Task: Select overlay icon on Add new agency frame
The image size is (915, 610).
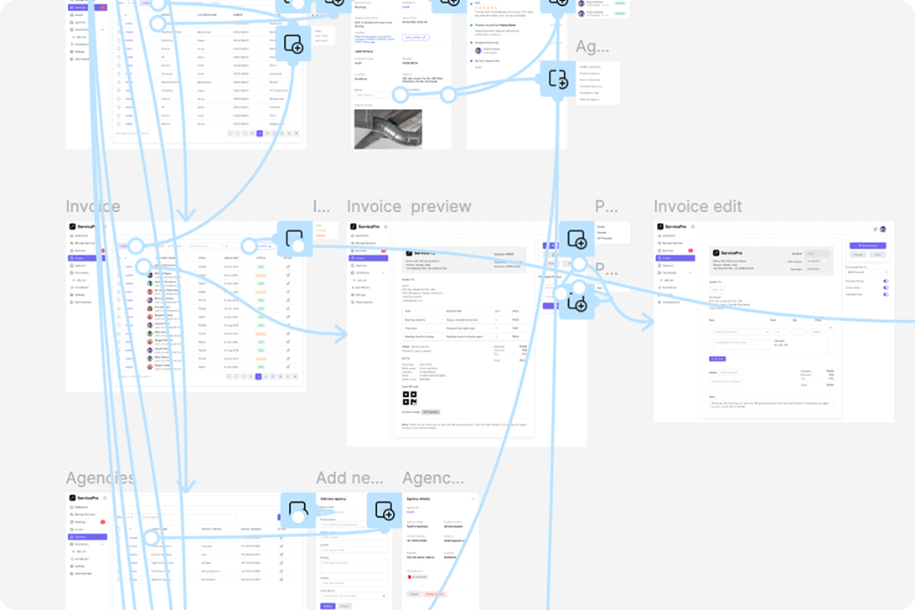Action: 385,510
